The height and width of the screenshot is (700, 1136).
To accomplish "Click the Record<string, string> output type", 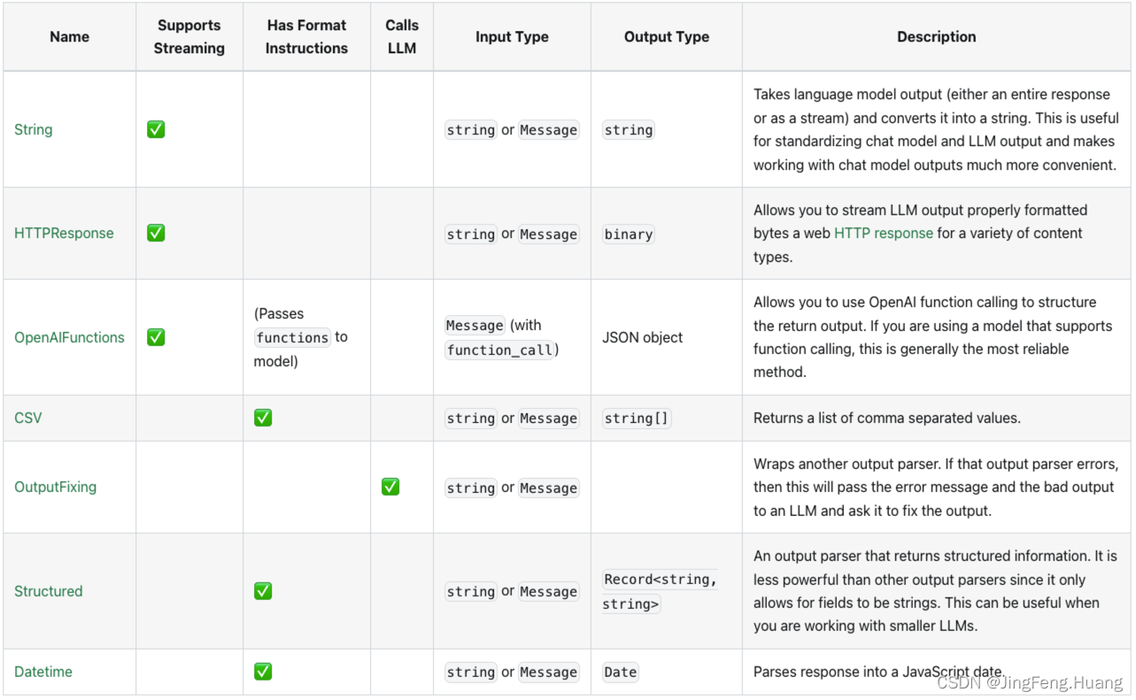I will click(660, 591).
